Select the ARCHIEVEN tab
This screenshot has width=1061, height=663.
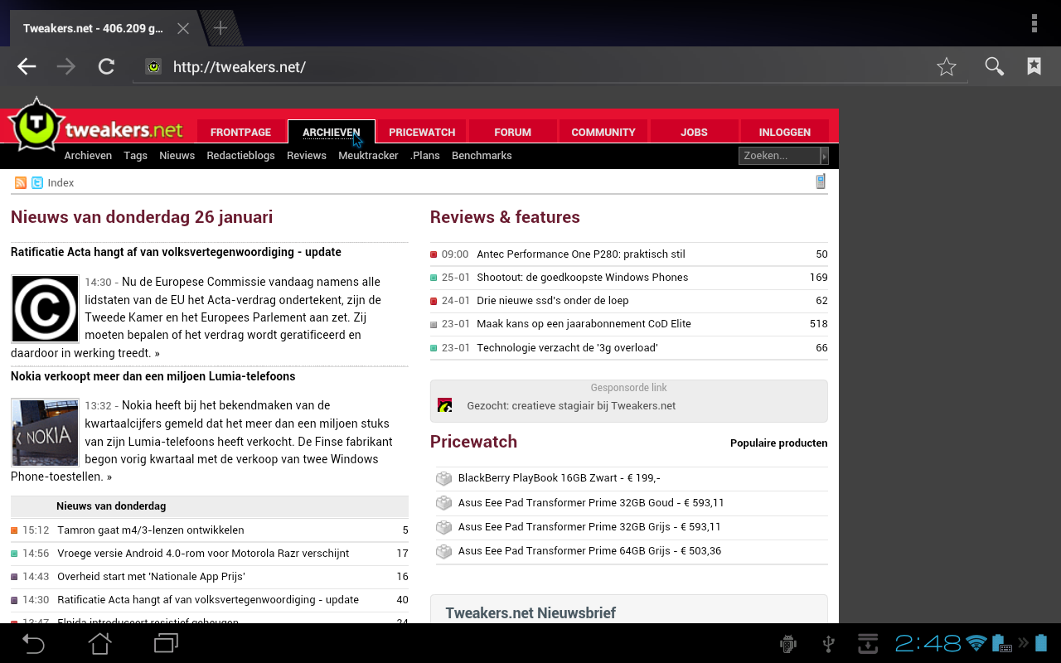point(331,132)
